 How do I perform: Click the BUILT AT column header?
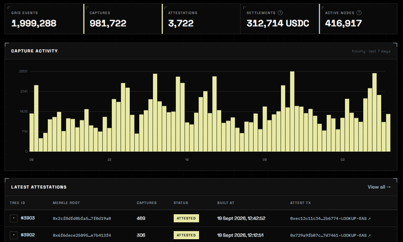point(225,203)
